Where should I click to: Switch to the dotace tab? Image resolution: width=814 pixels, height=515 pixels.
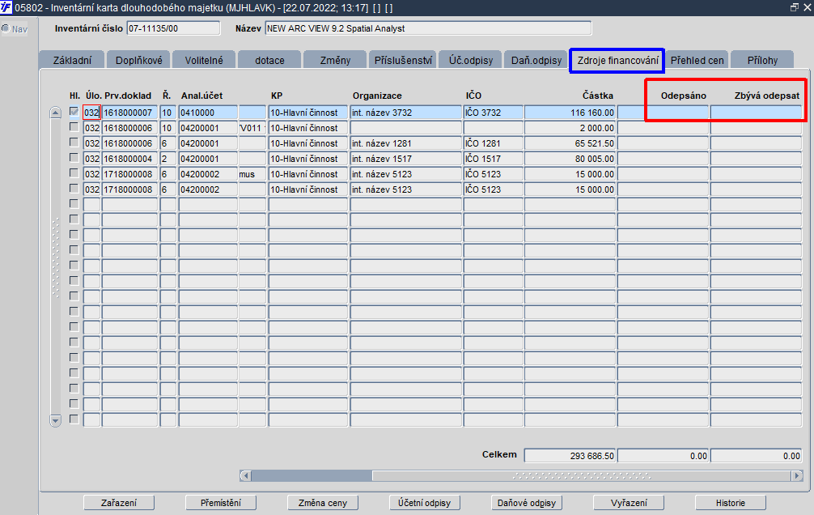pyautogui.click(x=269, y=60)
